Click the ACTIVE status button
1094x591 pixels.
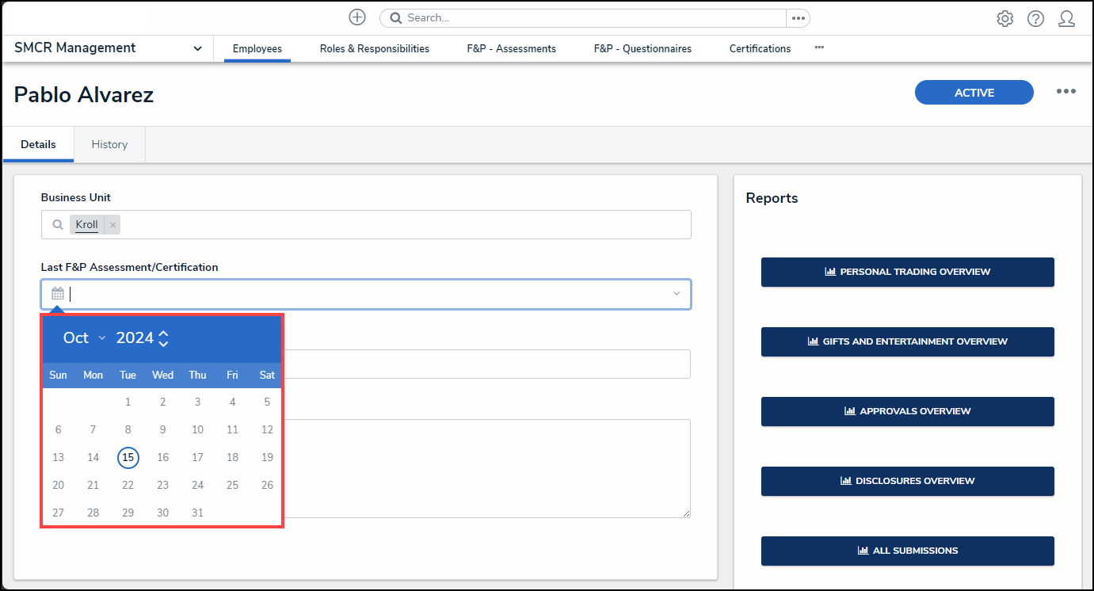coord(974,93)
